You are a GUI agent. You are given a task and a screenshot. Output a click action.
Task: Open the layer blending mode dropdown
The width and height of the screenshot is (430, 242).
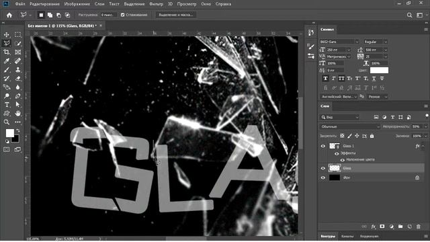pyautogui.click(x=350, y=127)
